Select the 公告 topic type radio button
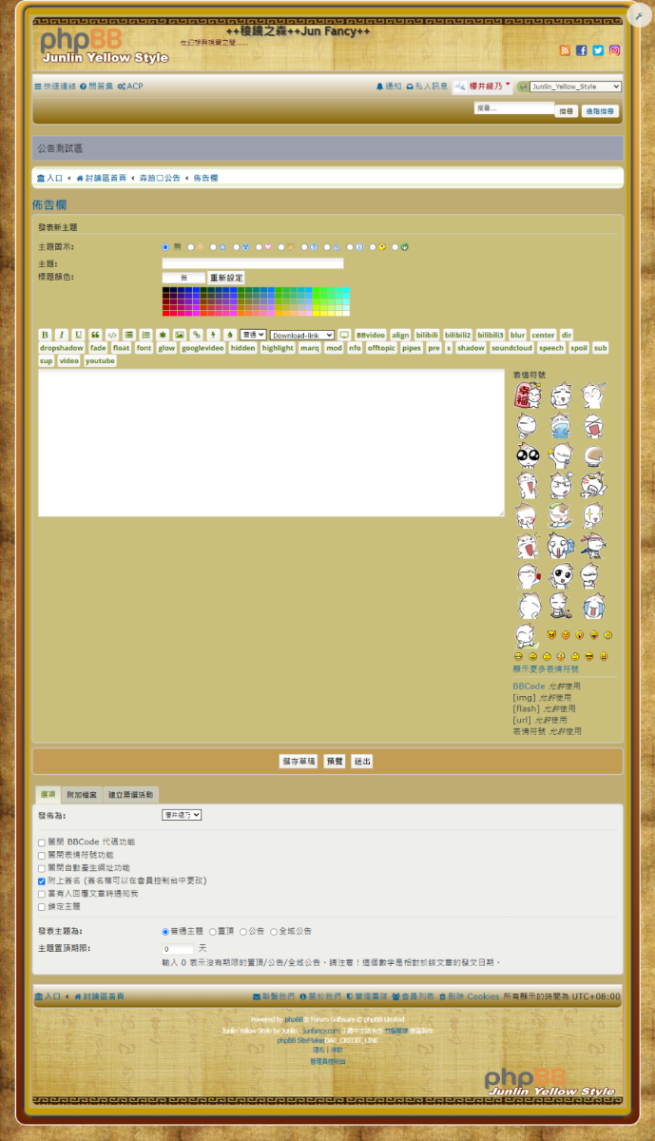 [x=241, y=932]
